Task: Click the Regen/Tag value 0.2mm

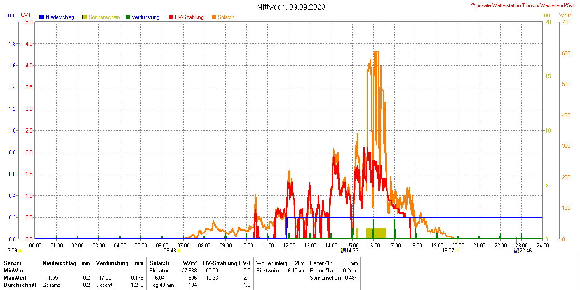Action: pos(350,270)
